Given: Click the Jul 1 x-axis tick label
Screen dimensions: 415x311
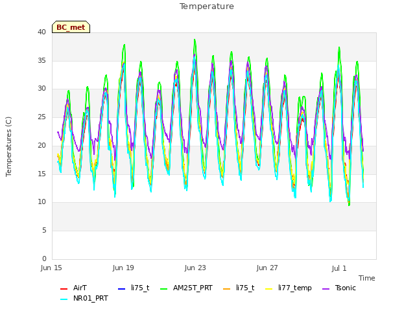Looking at the screenshot, I should pyautogui.click(x=339, y=268).
